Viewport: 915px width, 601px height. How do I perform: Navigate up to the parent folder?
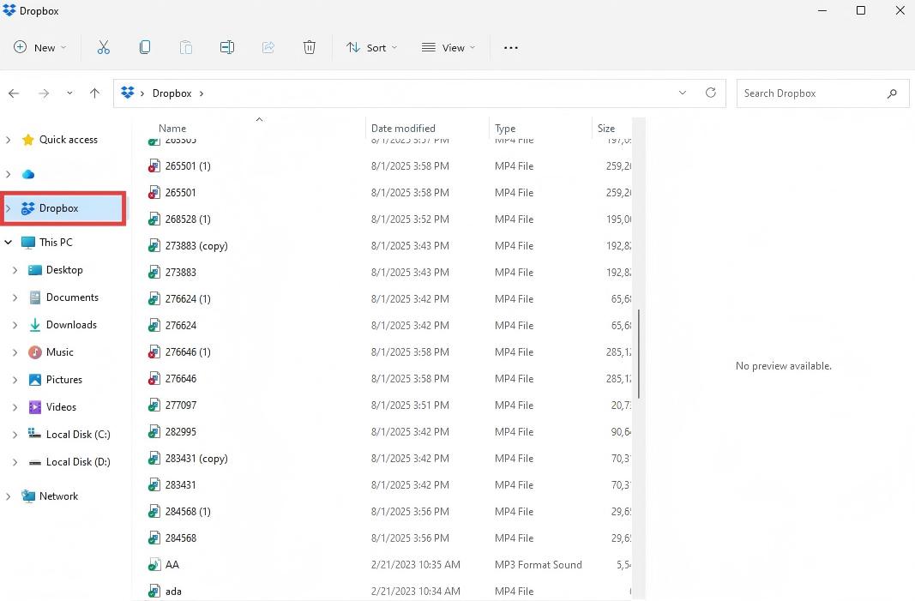click(94, 93)
